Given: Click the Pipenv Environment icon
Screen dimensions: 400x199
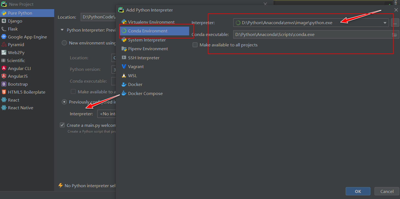Looking at the screenshot, I should (124, 49).
